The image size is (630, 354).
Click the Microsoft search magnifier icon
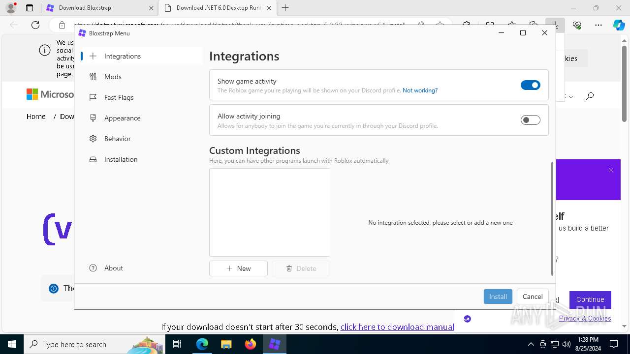click(x=590, y=96)
